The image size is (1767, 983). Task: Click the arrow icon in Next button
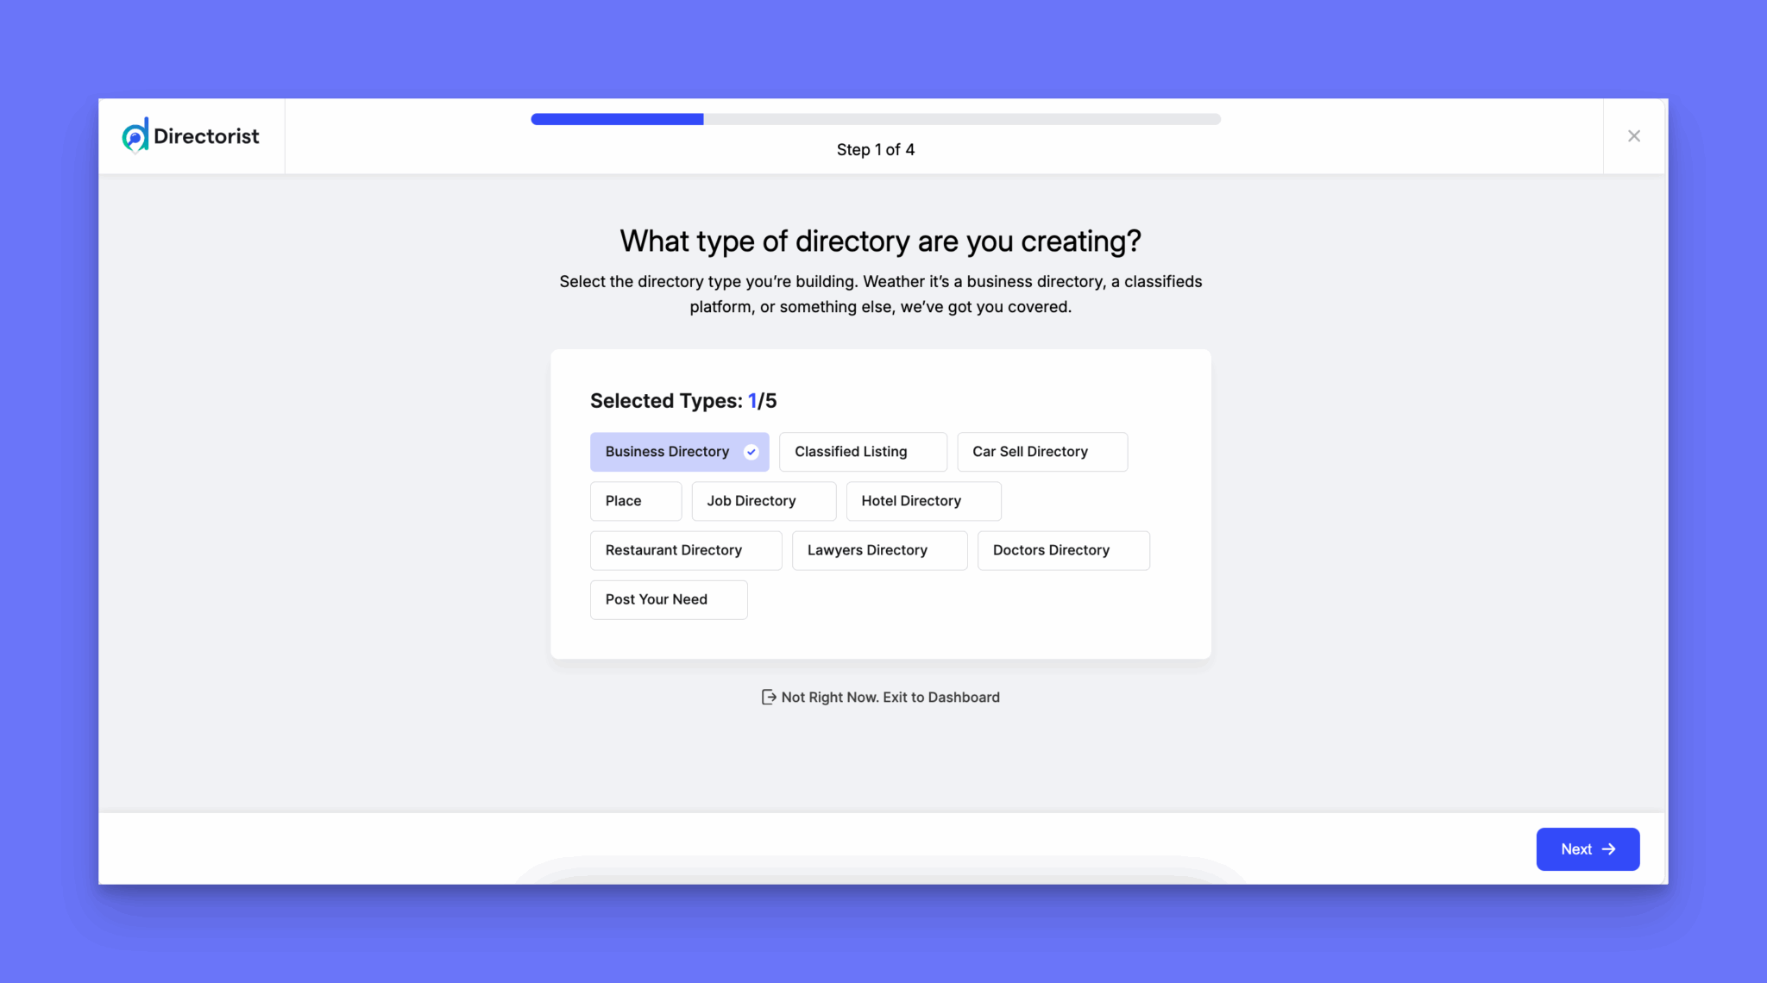[1608, 849]
